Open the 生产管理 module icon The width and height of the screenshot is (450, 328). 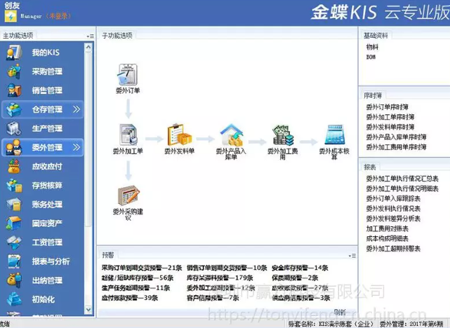coord(14,128)
